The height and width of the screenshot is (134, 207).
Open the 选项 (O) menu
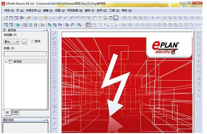click(102, 11)
